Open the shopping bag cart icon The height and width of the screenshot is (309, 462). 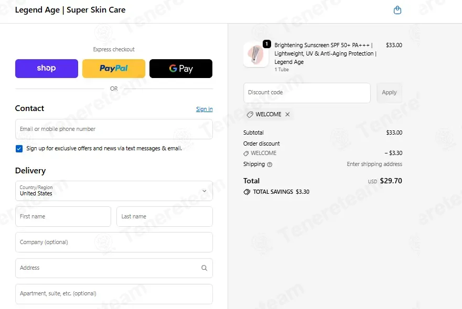(x=397, y=10)
